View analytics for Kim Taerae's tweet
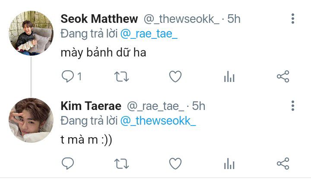Screen dimensions: 311x179 pyautogui.click(x=229, y=163)
